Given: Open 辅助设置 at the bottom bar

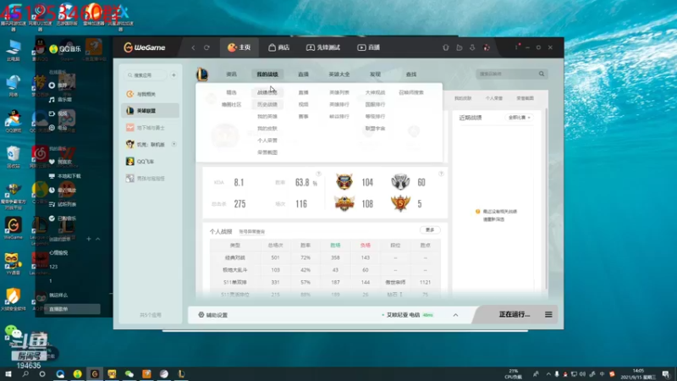Looking at the screenshot, I should (213, 315).
